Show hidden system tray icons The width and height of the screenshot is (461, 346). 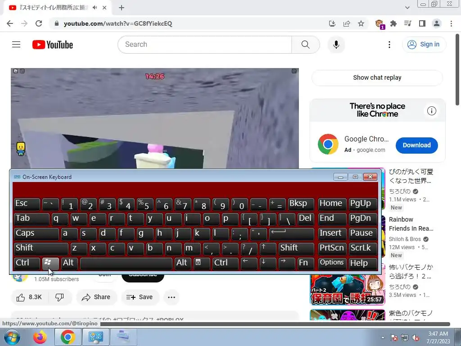pos(383,338)
